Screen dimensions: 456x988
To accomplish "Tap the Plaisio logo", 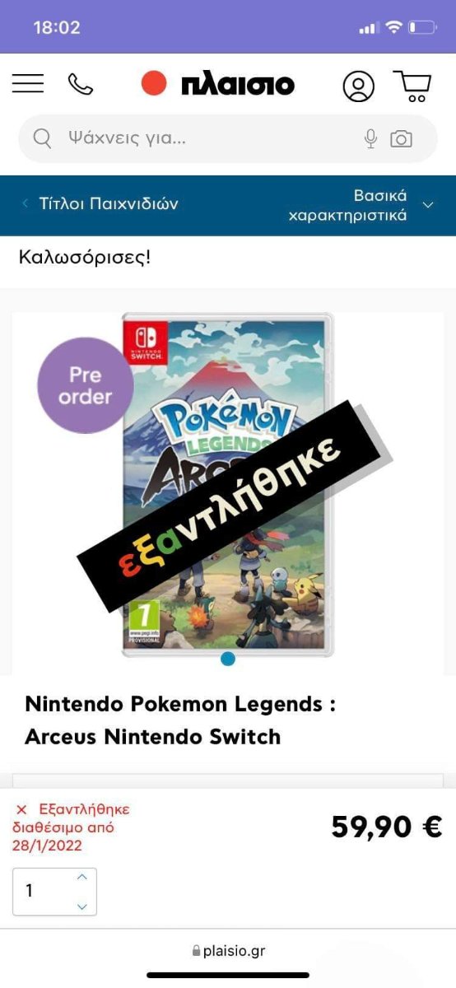I will point(218,84).
